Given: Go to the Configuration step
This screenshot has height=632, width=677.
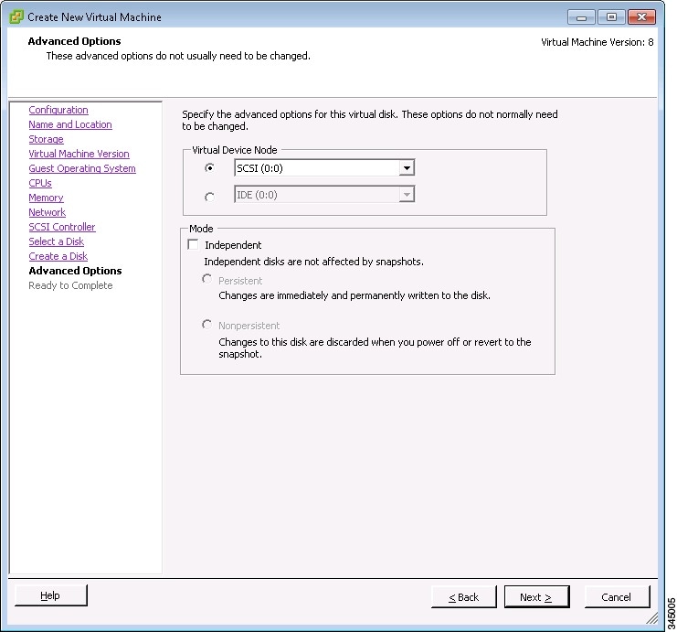Looking at the screenshot, I should (58, 110).
